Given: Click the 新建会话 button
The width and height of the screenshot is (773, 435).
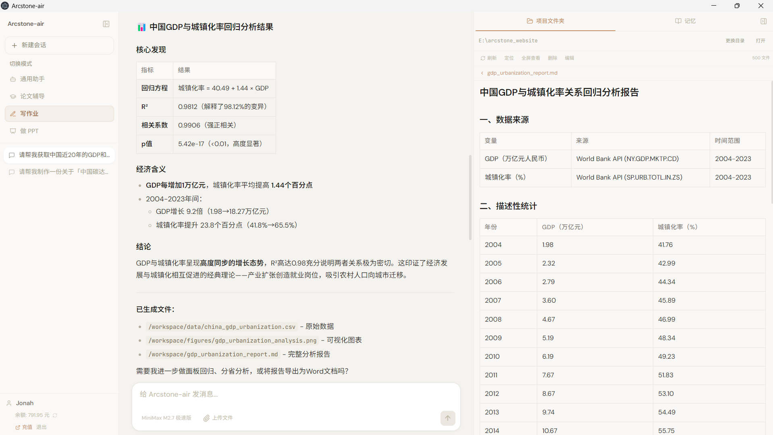Looking at the screenshot, I should click(59, 45).
